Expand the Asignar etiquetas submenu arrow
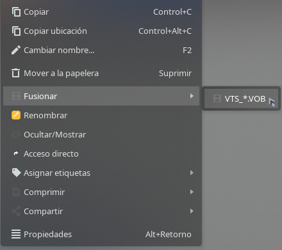The height and width of the screenshot is (250, 282). coord(192,173)
